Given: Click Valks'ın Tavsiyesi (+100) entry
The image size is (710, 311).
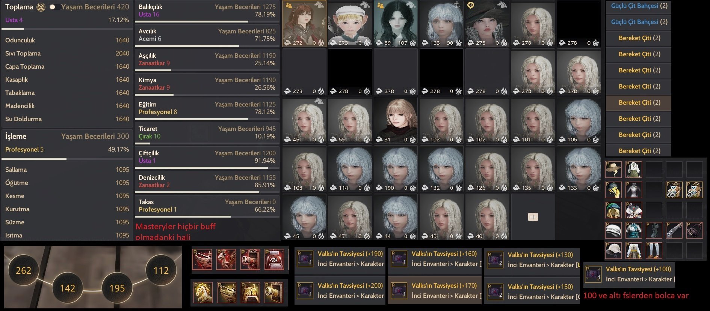Looking at the screenshot, I should tap(629, 274).
